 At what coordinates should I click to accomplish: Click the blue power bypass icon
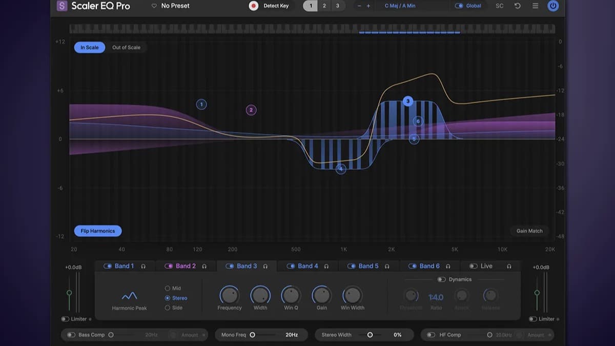coord(553,6)
